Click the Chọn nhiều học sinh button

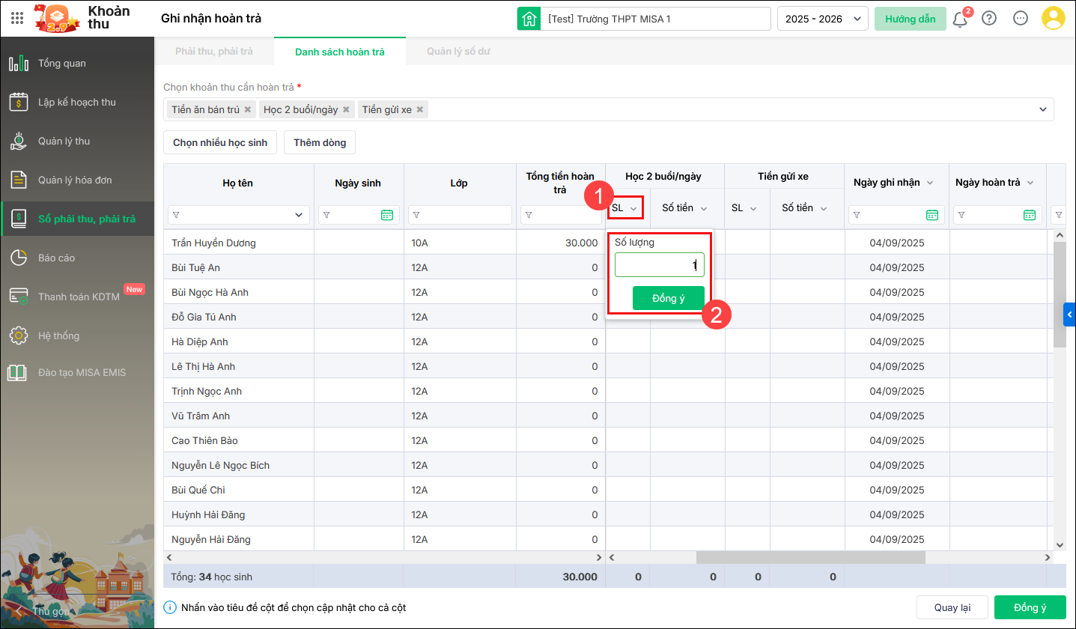pyautogui.click(x=220, y=142)
